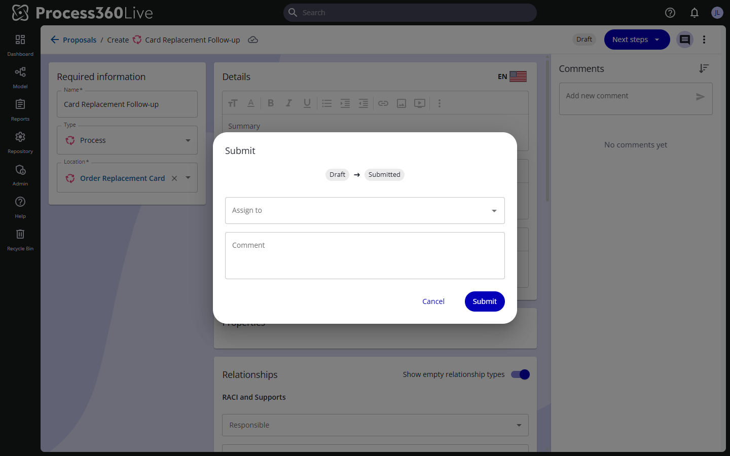Screen dimensions: 730x456
Task: Click the cloud save status icon
Action: click(253, 40)
